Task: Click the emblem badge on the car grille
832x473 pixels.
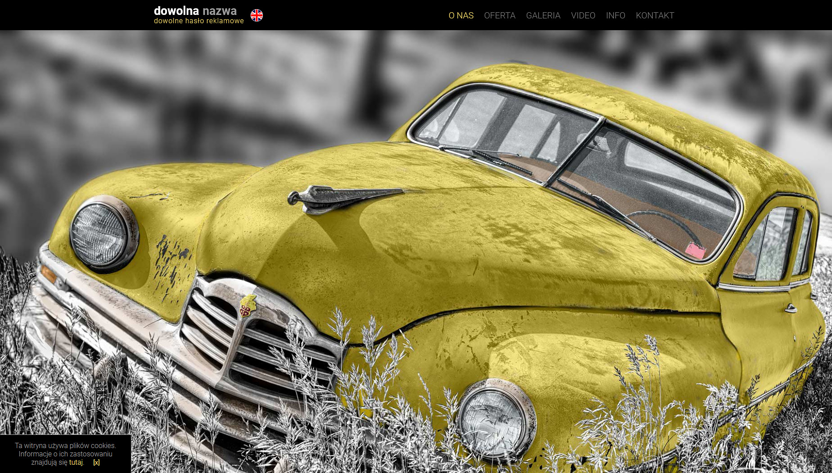Action: (248, 305)
